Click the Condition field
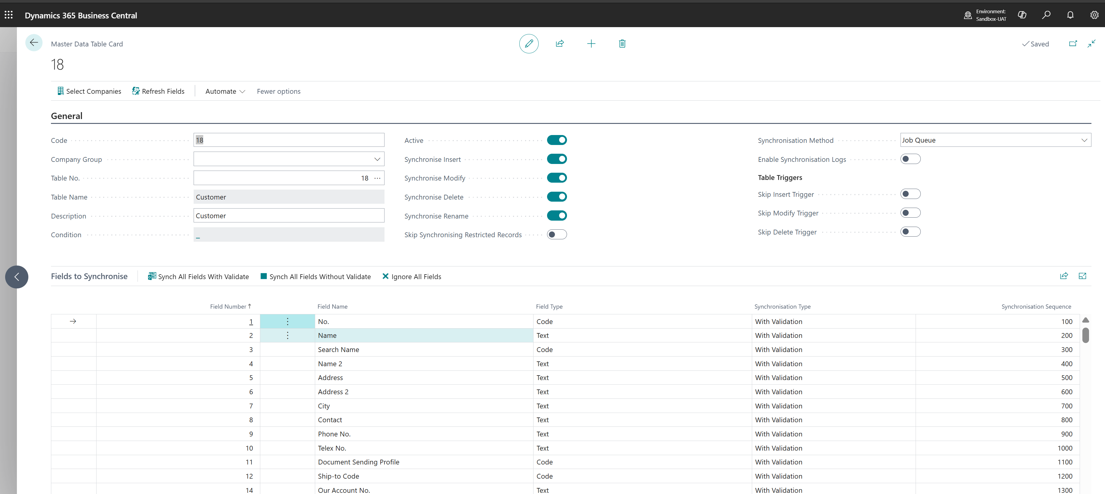 coord(289,234)
